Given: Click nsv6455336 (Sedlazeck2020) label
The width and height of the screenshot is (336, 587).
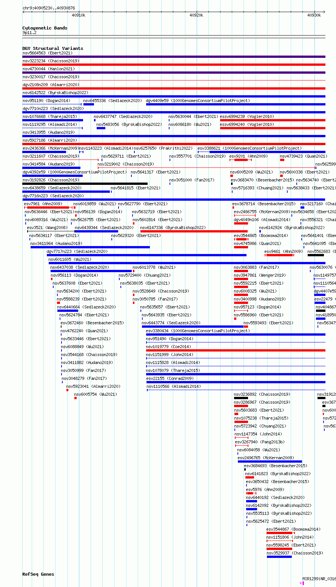Looking at the screenshot, I should click(113, 101).
